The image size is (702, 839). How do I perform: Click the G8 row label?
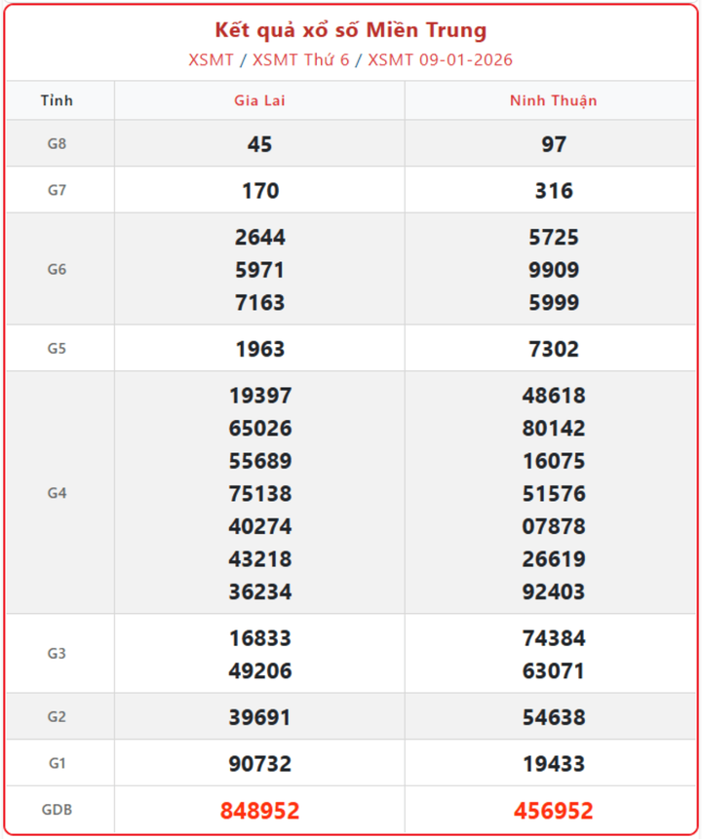[58, 144]
